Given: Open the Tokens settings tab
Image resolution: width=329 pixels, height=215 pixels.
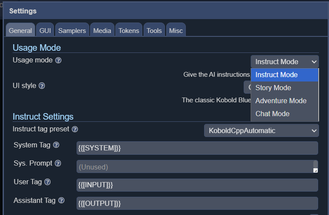Looking at the screenshot, I should click(x=129, y=30).
